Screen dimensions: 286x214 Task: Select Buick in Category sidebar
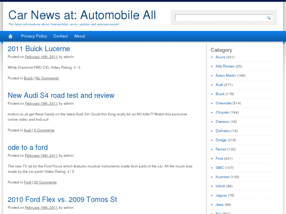coord(220,94)
